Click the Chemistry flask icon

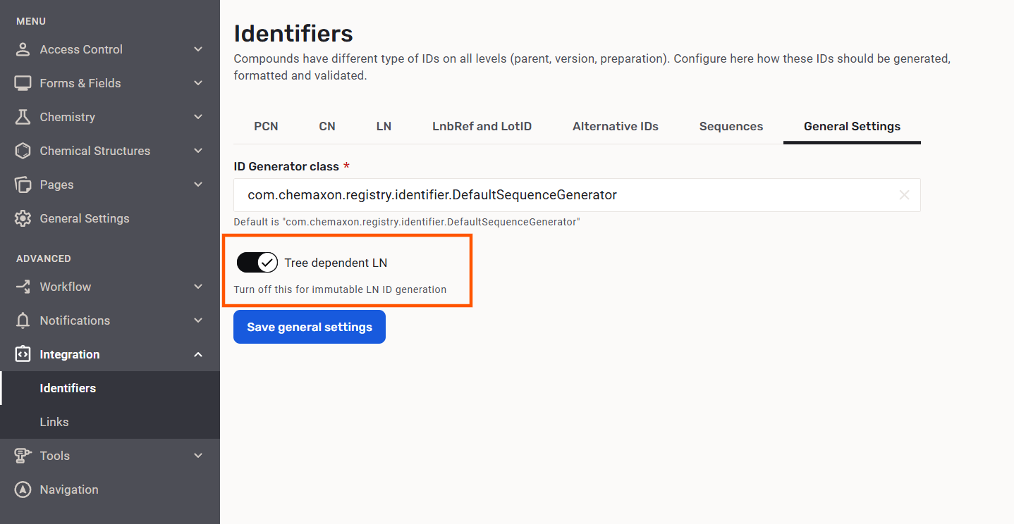(23, 117)
